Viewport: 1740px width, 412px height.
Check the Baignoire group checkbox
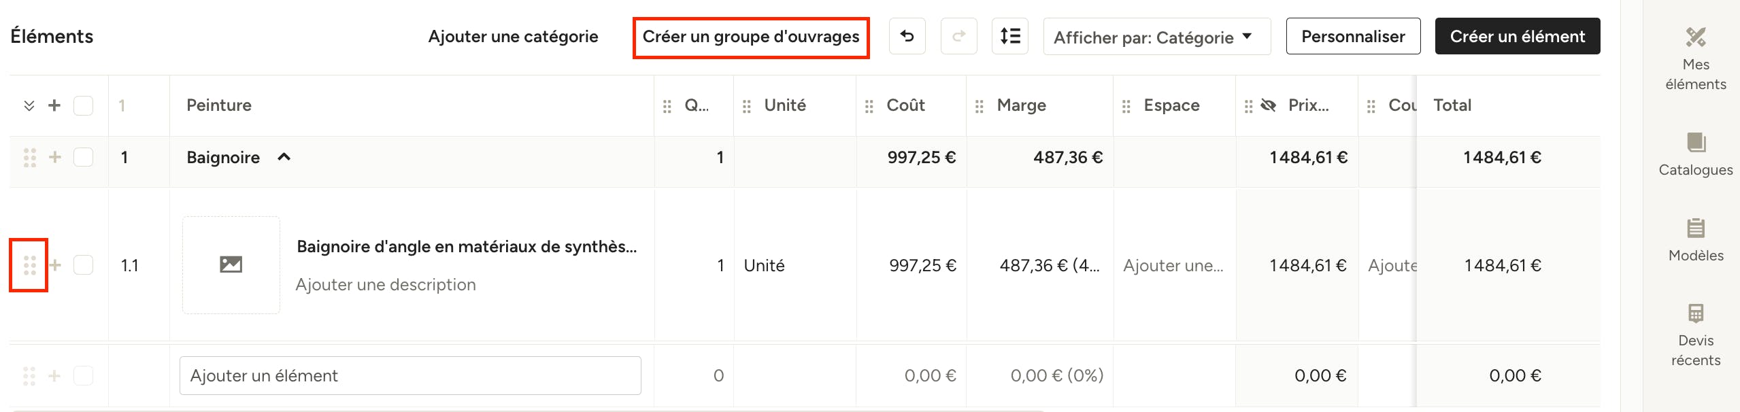[x=83, y=157]
